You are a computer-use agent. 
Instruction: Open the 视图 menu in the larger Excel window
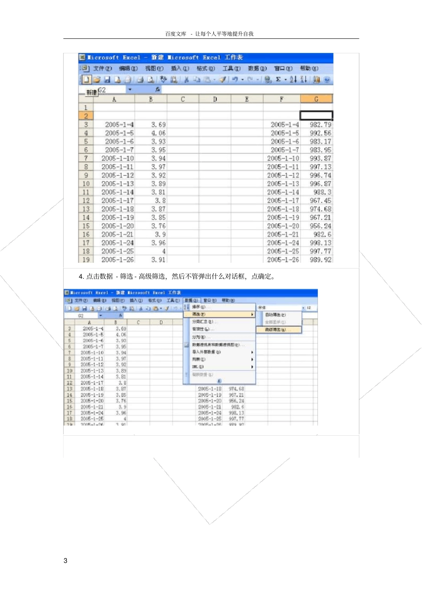tap(154, 68)
